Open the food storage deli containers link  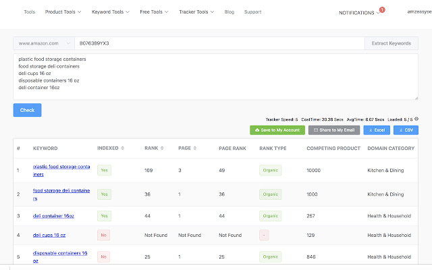[x=61, y=194]
